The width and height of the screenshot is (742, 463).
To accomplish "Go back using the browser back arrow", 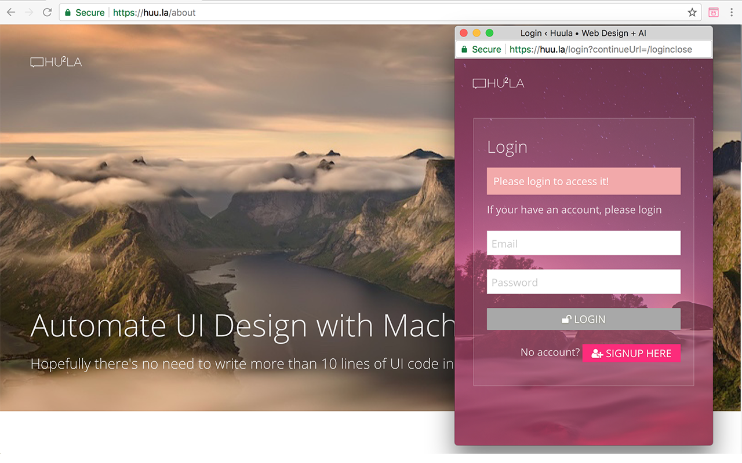I will tap(12, 12).
